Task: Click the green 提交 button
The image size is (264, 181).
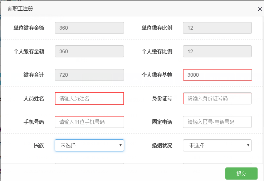Action: (241, 174)
